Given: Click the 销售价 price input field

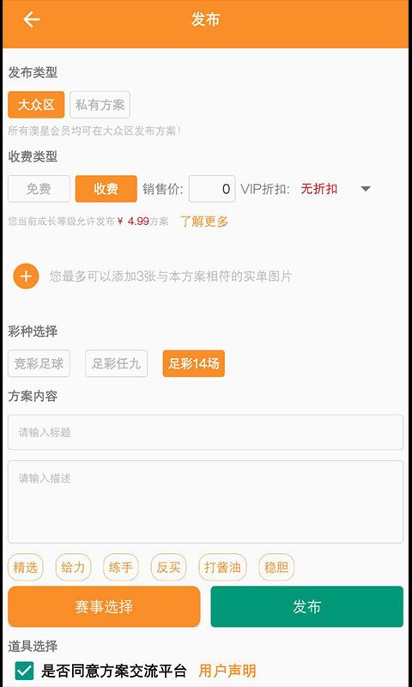Looking at the screenshot, I should click(x=212, y=189).
